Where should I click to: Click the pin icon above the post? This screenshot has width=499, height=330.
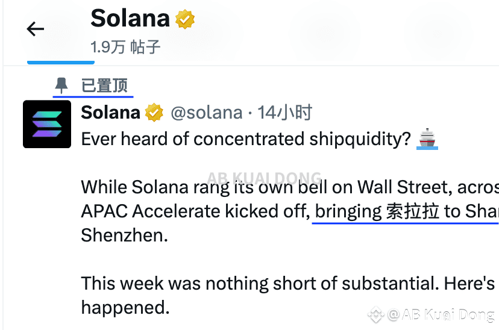click(61, 86)
